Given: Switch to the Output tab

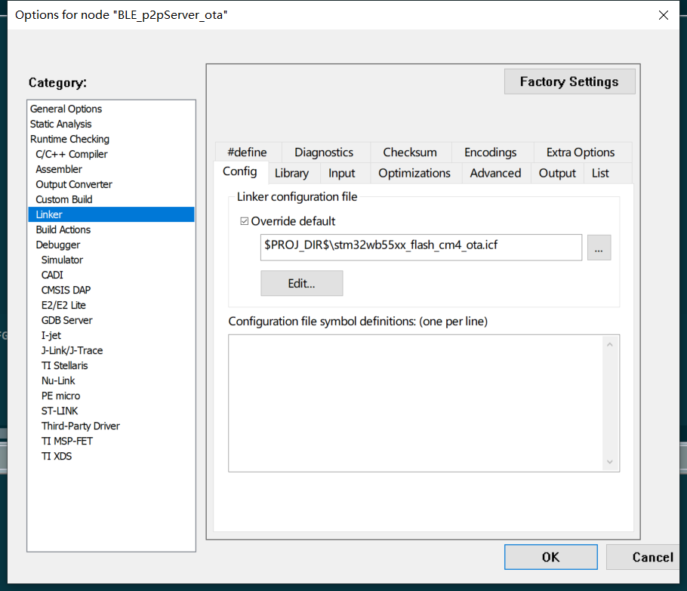Looking at the screenshot, I should [557, 173].
